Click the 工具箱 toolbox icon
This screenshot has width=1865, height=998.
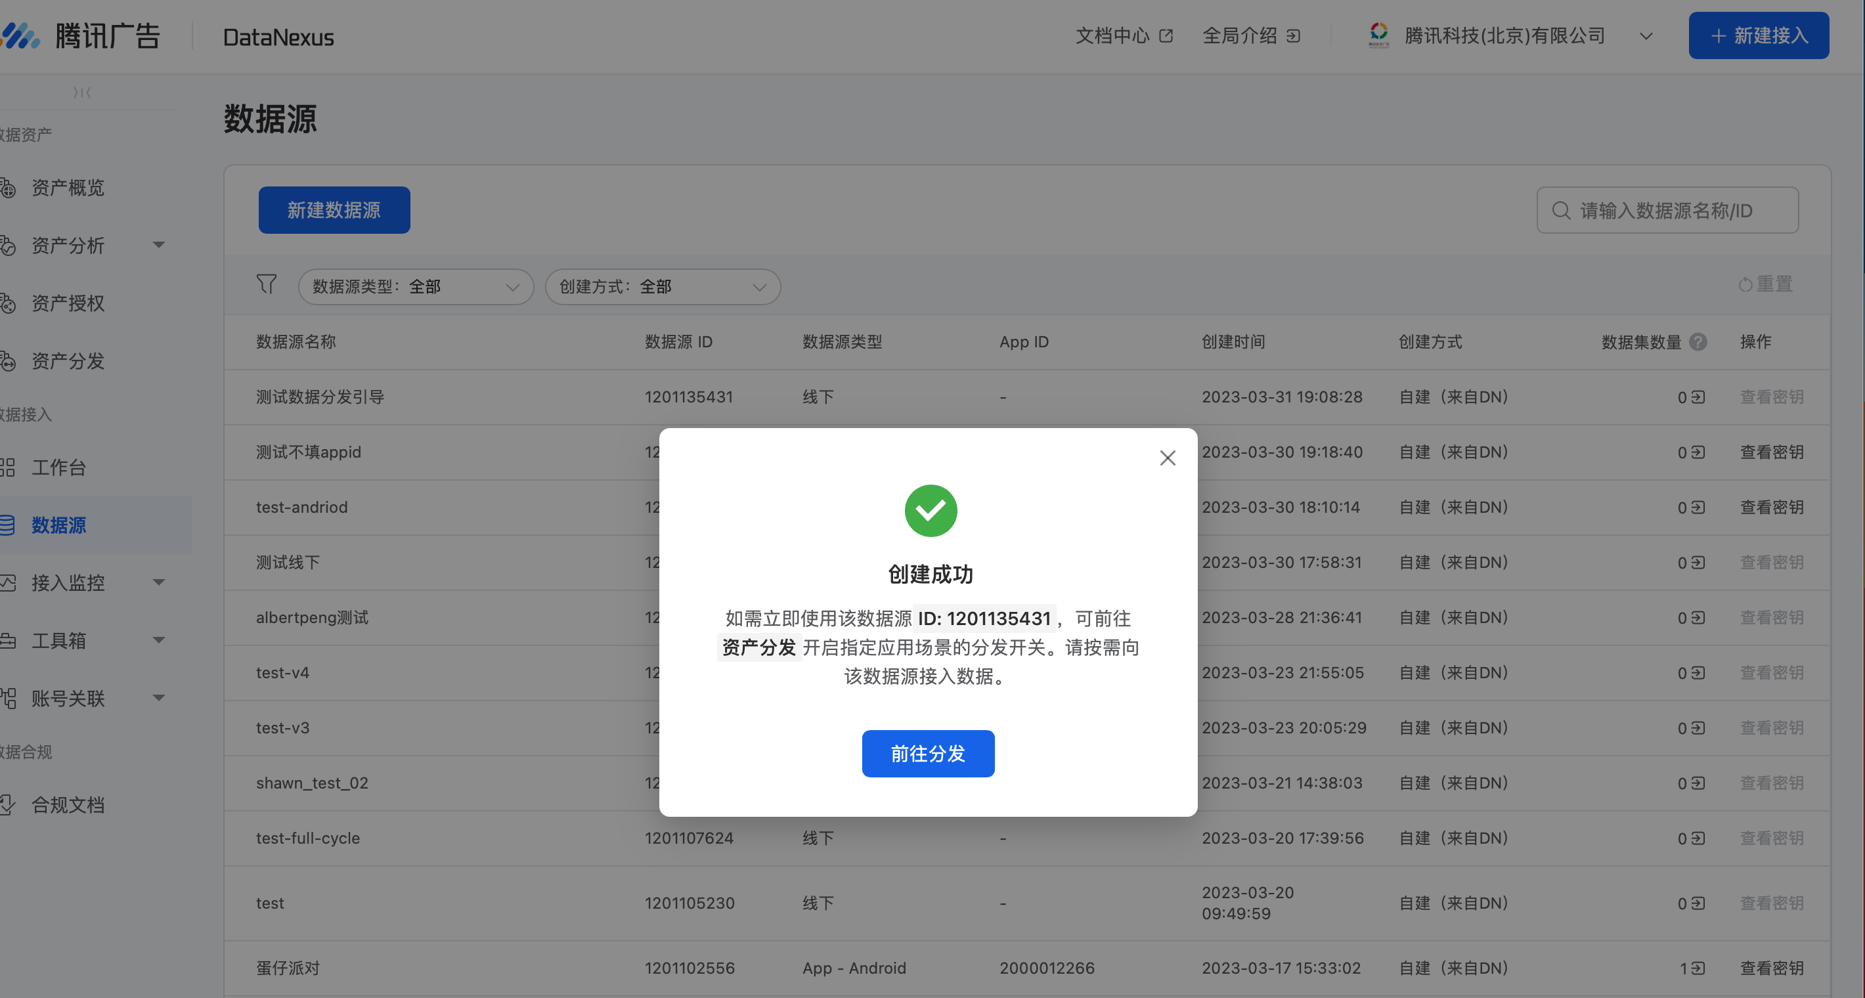coord(7,640)
